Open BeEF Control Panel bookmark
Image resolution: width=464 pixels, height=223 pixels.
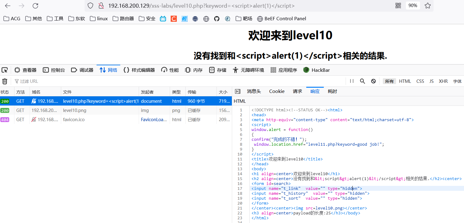click(282, 19)
